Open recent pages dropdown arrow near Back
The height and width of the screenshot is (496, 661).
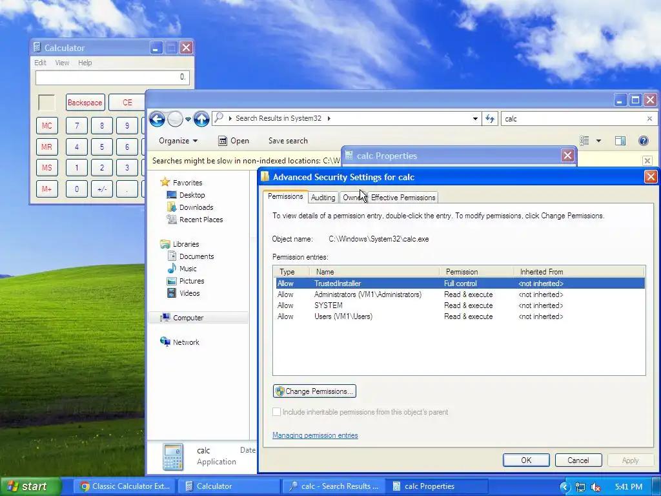188,119
